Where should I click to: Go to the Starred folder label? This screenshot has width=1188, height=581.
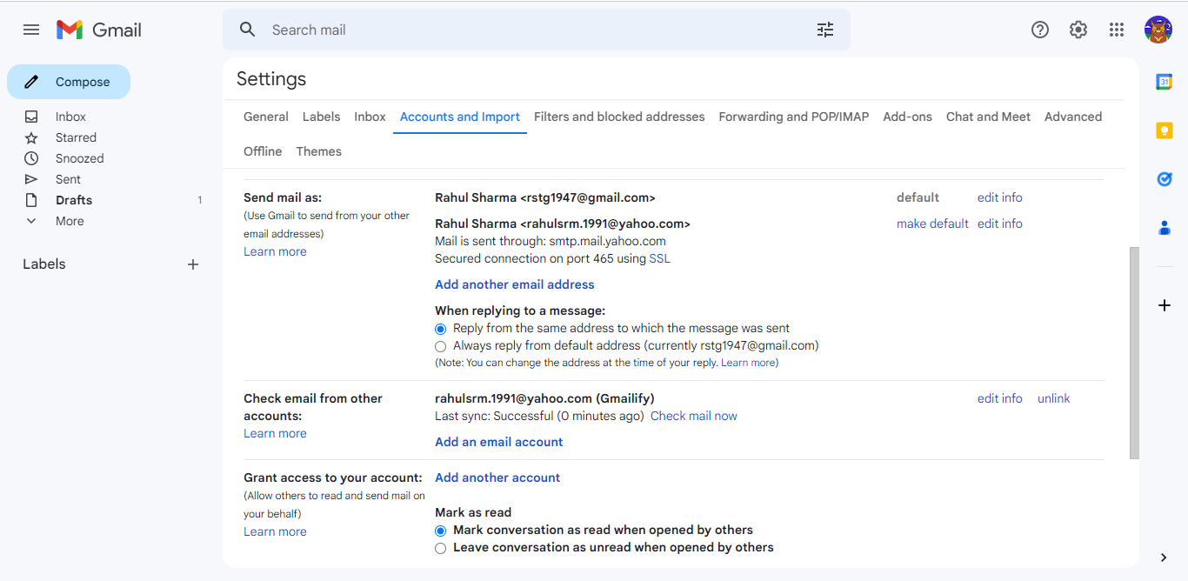pyautogui.click(x=76, y=137)
